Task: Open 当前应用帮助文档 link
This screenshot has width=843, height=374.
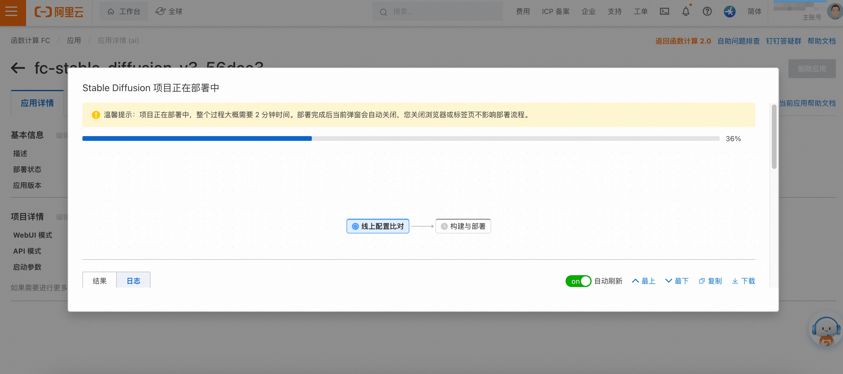Action: 807,103
